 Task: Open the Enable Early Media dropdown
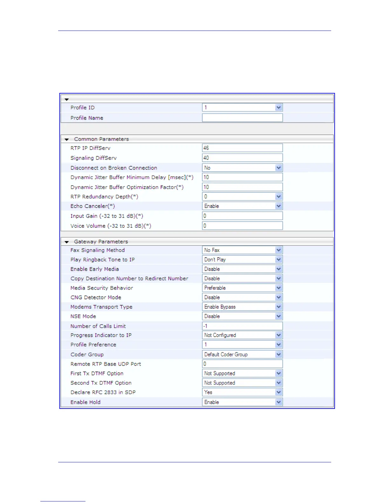(242, 269)
